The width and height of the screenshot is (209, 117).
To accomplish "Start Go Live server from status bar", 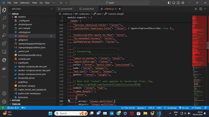I will pos(184,108).
